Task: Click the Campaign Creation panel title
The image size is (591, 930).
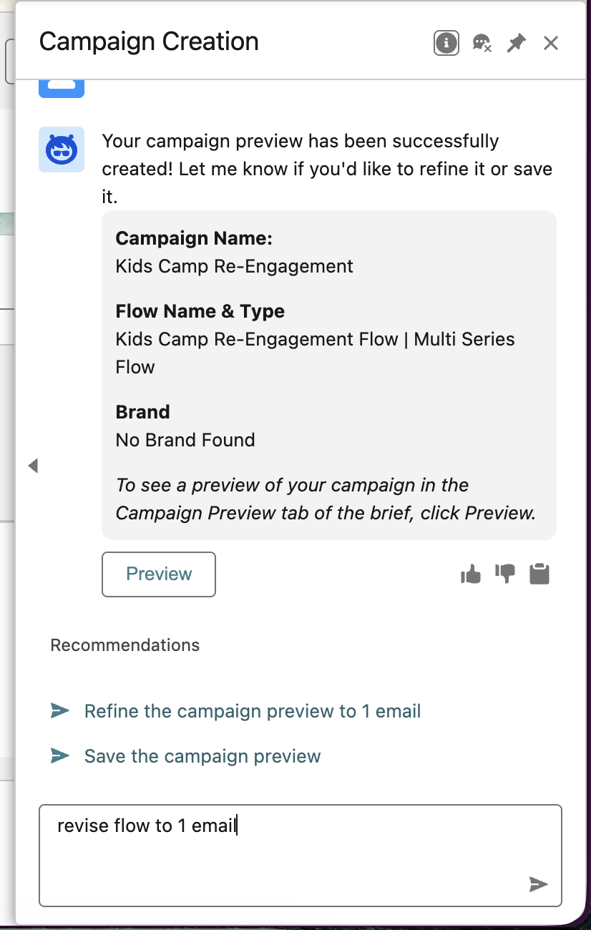Action: 149,41
